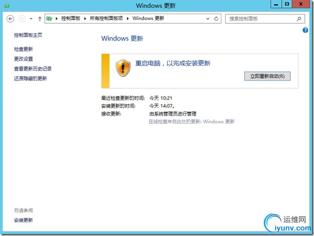The width and height of the screenshot is (314, 236).
Task: Open 更改设置 link
Action: click(23, 59)
